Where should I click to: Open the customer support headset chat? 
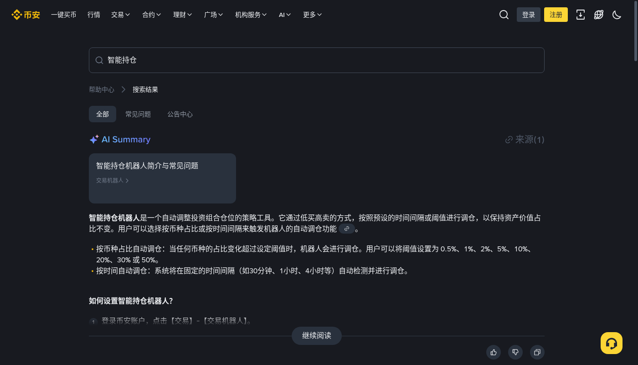612,343
